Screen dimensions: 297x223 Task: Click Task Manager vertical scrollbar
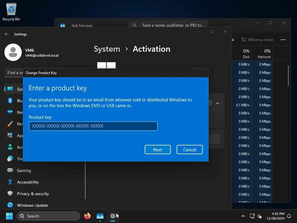[288, 75]
